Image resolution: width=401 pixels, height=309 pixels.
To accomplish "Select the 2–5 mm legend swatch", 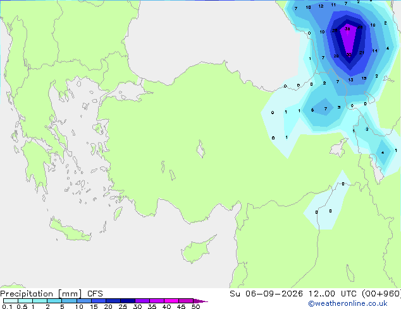I will pyautogui.click(x=54, y=301).
